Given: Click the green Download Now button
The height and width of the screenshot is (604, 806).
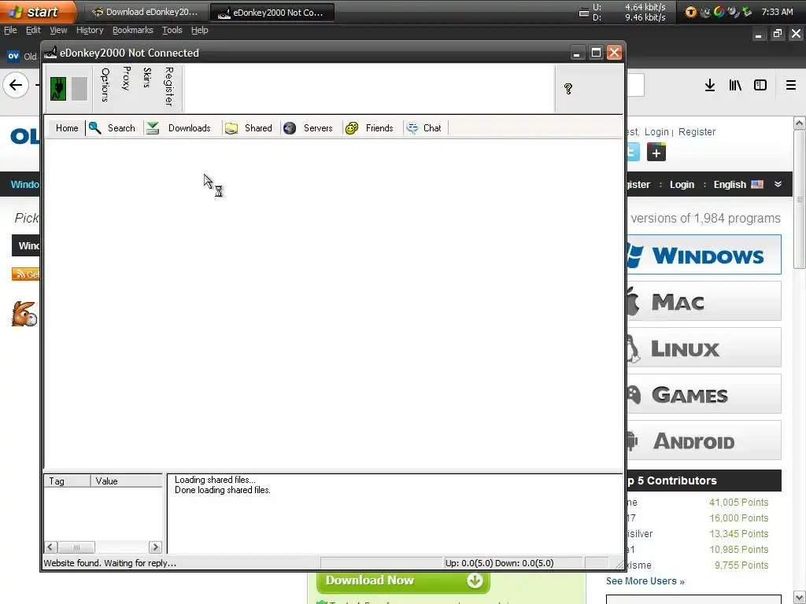Looking at the screenshot, I should click(x=403, y=581).
